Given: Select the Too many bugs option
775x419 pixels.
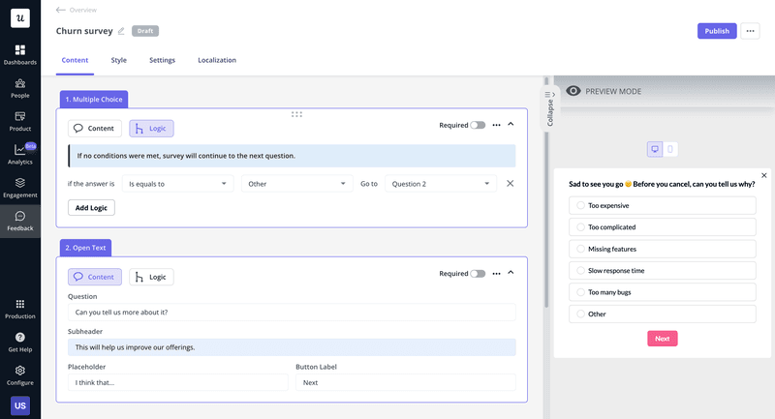Looking at the screenshot, I should 663,292.
